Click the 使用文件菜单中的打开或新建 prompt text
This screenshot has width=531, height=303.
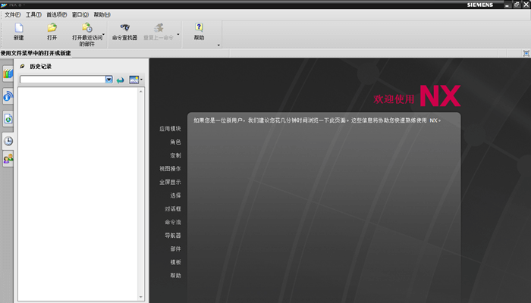(x=36, y=53)
